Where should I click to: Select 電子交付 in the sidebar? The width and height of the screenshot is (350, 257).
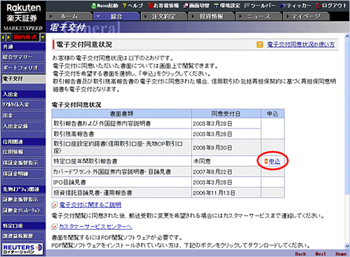point(23,79)
